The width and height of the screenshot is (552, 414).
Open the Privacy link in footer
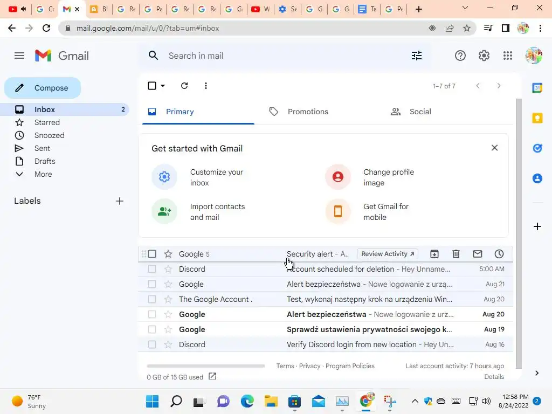tap(310, 366)
